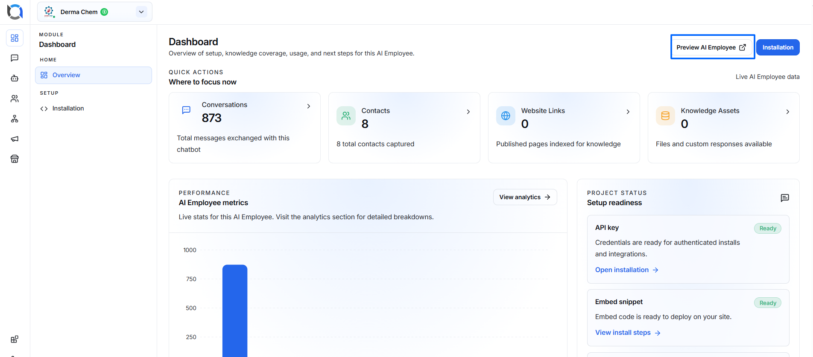Open the megaphone campaigns icon in left rail

(15, 139)
